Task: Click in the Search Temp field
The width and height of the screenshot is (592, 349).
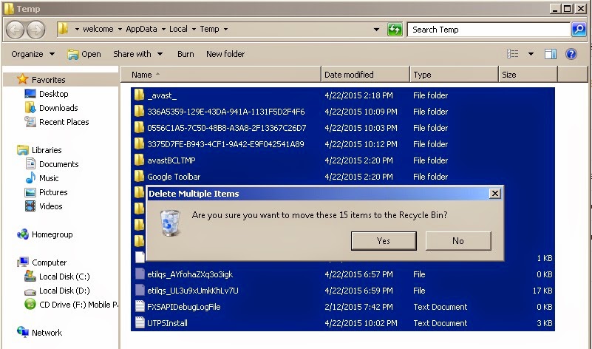Action: pyautogui.click(x=489, y=30)
